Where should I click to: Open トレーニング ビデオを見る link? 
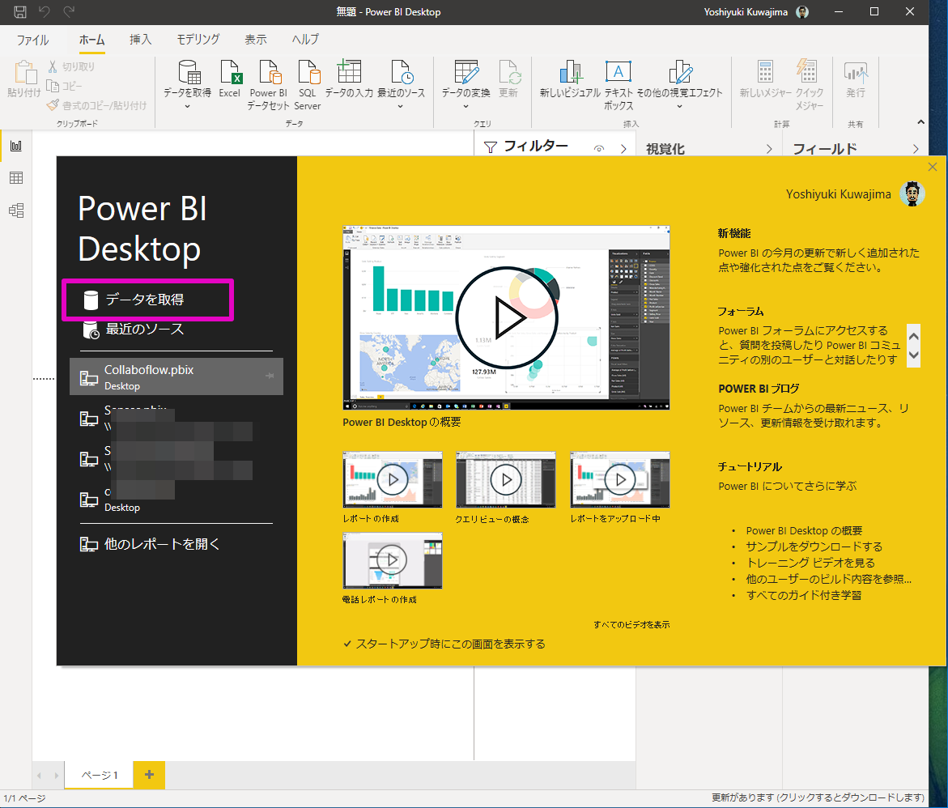point(810,563)
